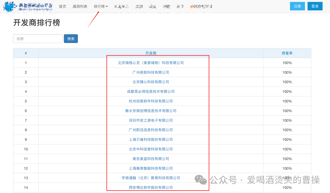The height and width of the screenshot is (193, 330).
Task: Open 衡水京南创博信息技术有限公司 link
Action: [x=151, y=111]
